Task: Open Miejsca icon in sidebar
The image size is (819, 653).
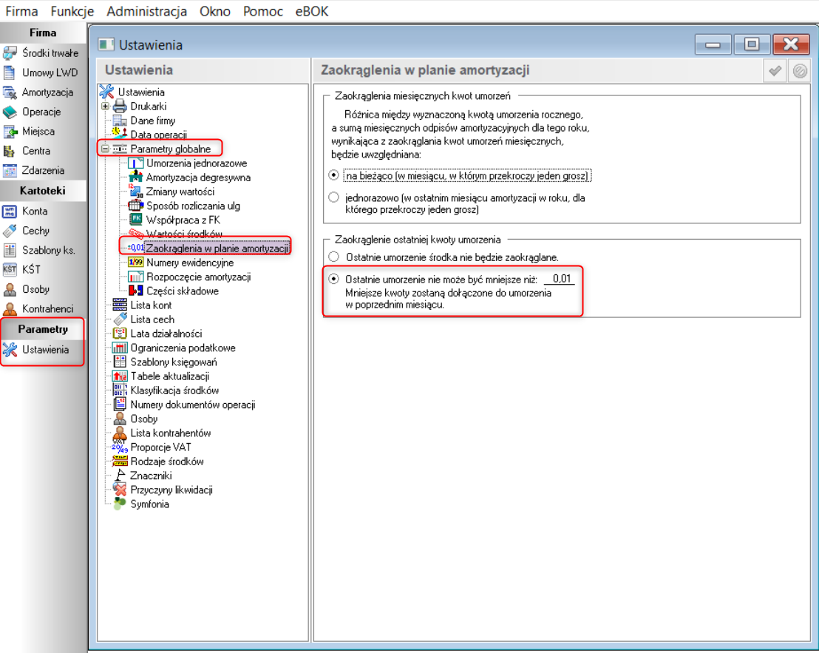Action: [10, 131]
